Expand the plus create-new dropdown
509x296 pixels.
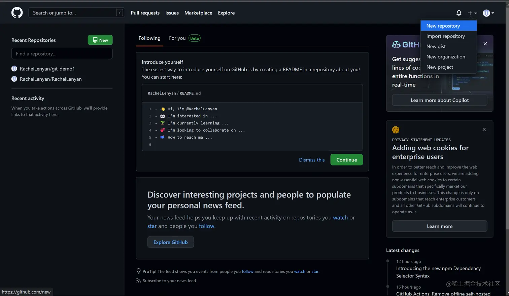coord(472,13)
